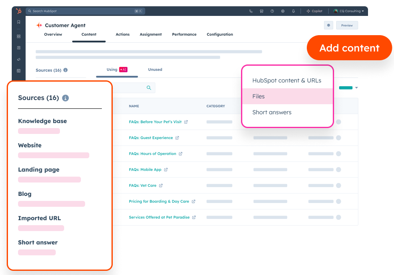Click the external-link icon next to Vet Care
The height and width of the screenshot is (275, 394).
(161, 185)
